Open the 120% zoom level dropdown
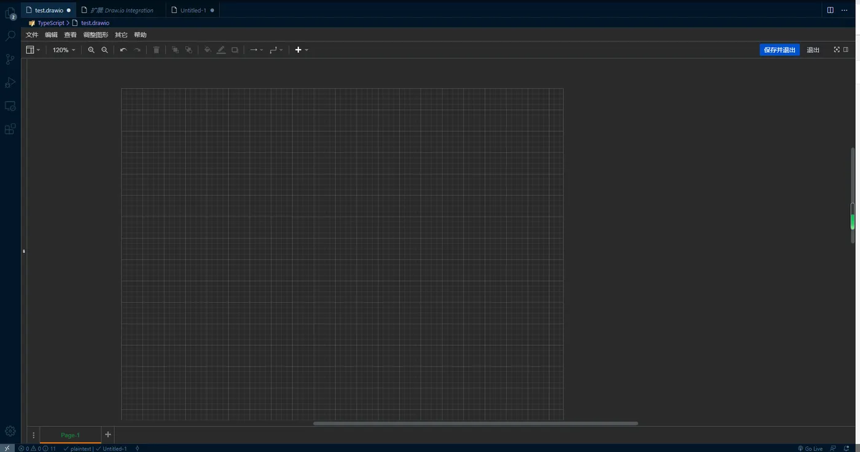 64,50
